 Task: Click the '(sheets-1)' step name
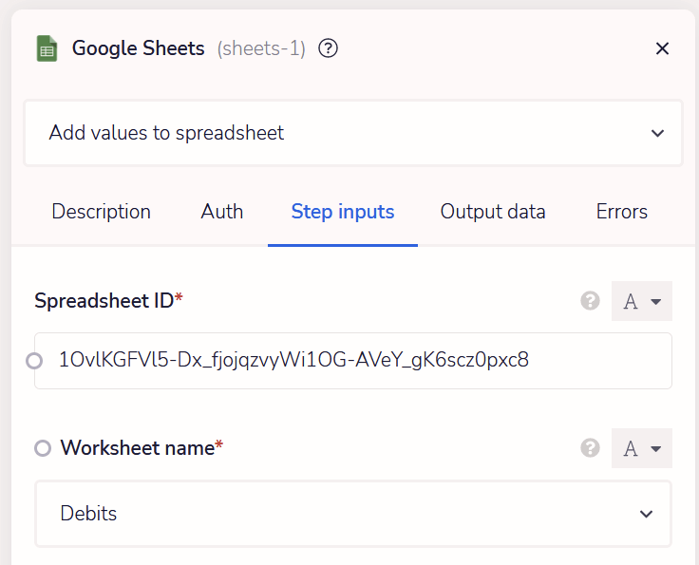tap(261, 48)
